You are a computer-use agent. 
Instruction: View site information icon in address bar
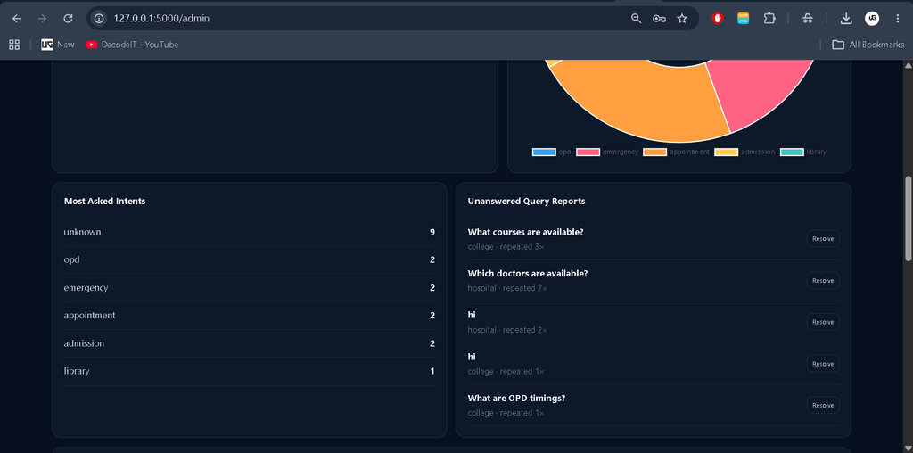point(99,19)
